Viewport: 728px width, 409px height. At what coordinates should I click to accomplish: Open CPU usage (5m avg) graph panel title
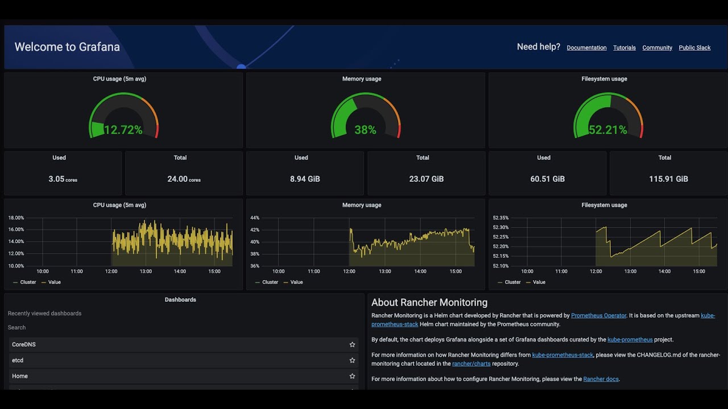coord(119,205)
